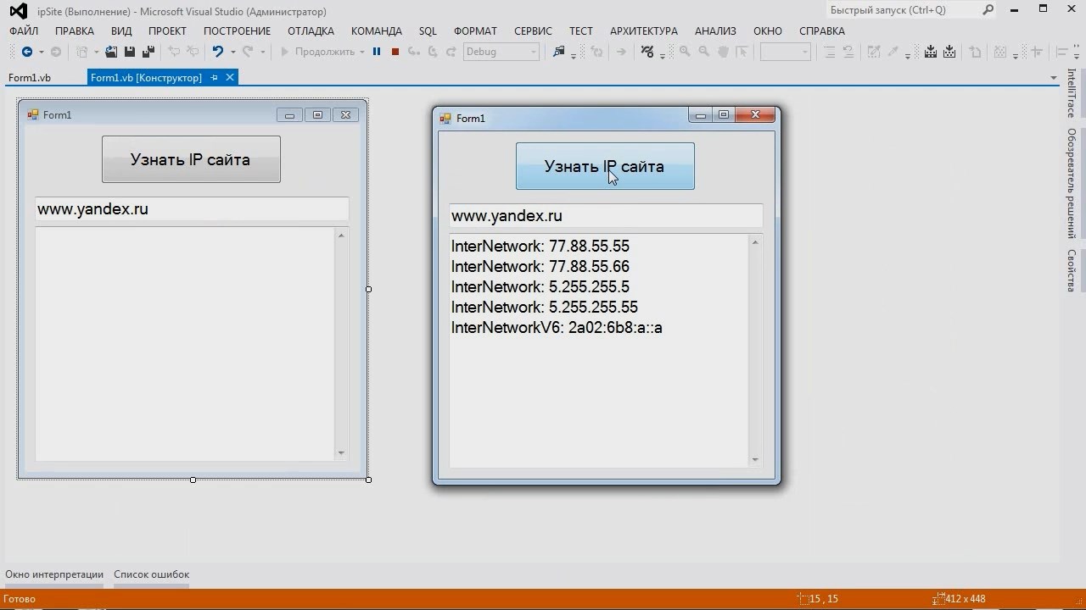Click the Pan hand tool icon
This screenshot has width=1086, height=610.
[723, 52]
